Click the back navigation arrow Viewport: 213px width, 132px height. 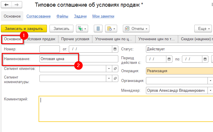pos(6,5)
